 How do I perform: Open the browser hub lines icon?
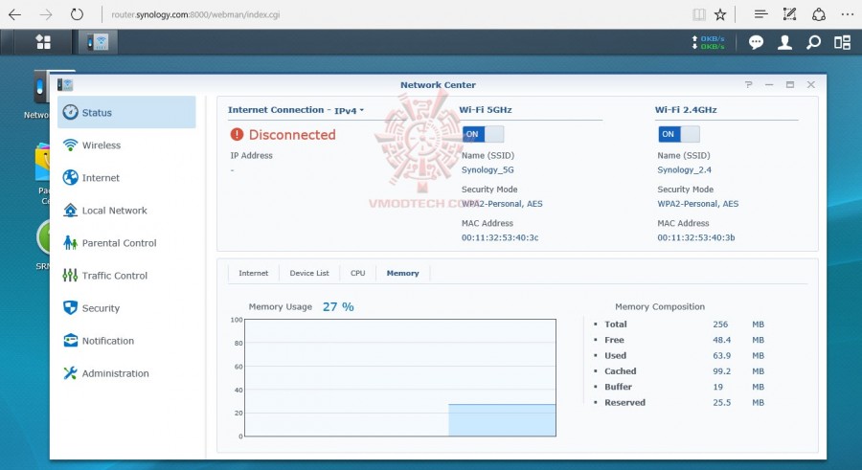coord(760,15)
